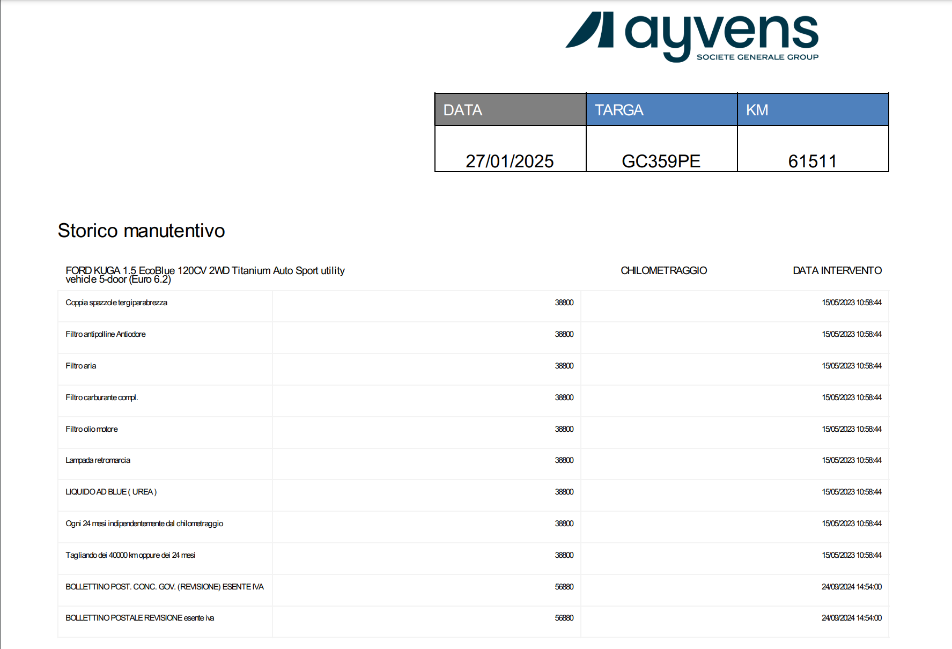This screenshot has height=649, width=952.
Task: Click intervention date in Coppia spazzole row
Action: 852,303
